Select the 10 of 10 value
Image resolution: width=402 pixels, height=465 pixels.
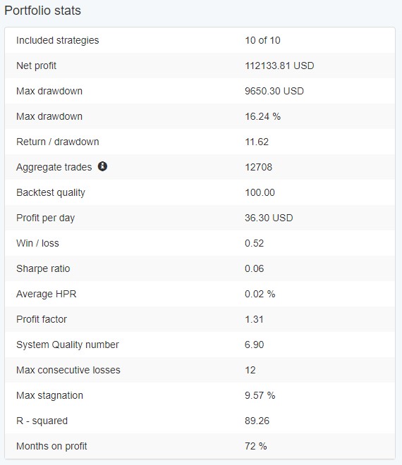pyautogui.click(x=262, y=40)
